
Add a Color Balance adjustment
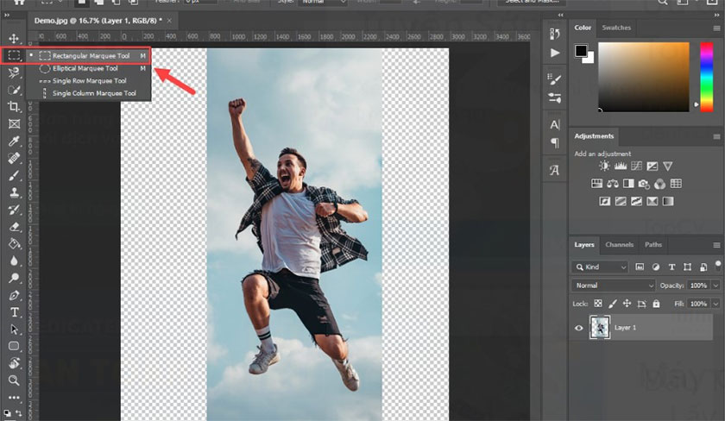[x=613, y=184]
